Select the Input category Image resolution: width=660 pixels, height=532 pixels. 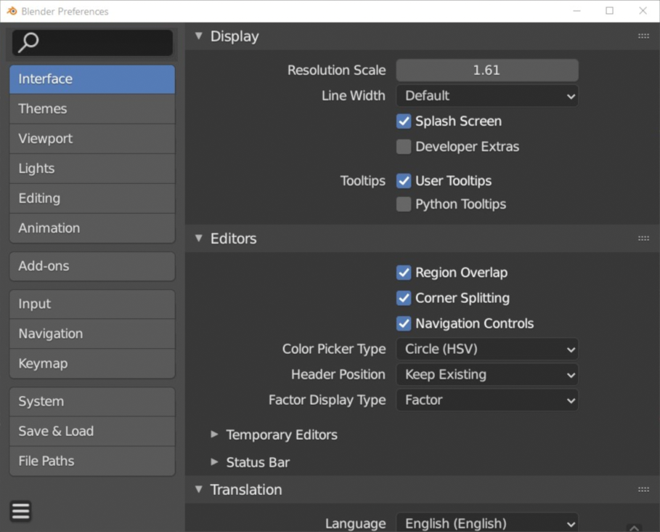click(x=92, y=304)
